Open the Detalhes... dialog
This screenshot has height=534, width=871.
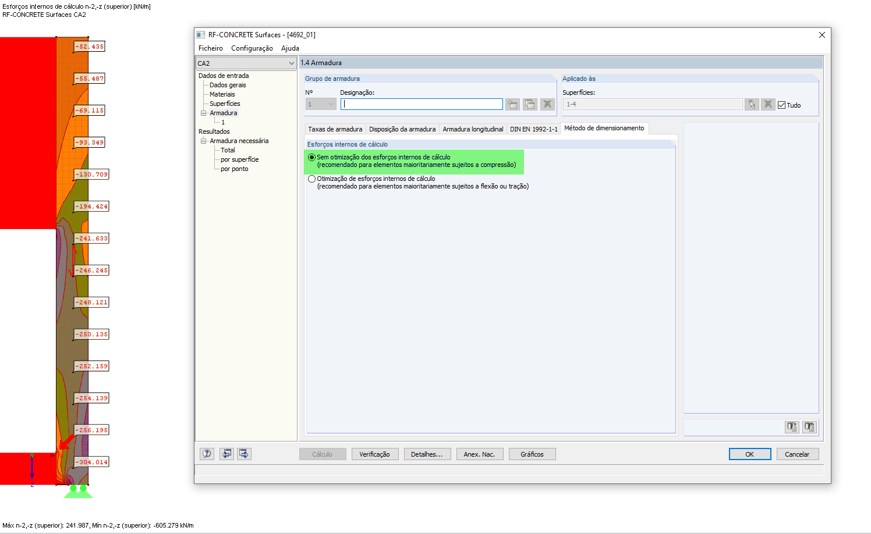[x=427, y=454]
